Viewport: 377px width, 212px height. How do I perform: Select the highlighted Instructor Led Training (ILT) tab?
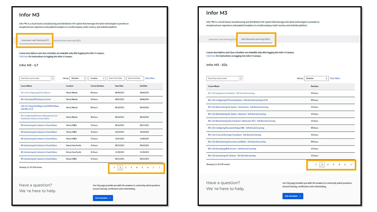(x=35, y=40)
